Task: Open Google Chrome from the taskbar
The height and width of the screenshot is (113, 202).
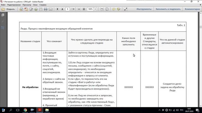Action: (x=25, y=110)
